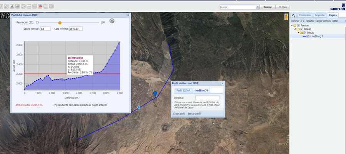The image size is (346, 154).
Task: Uncheck the Formas layer checkbox
Action: [298, 25]
